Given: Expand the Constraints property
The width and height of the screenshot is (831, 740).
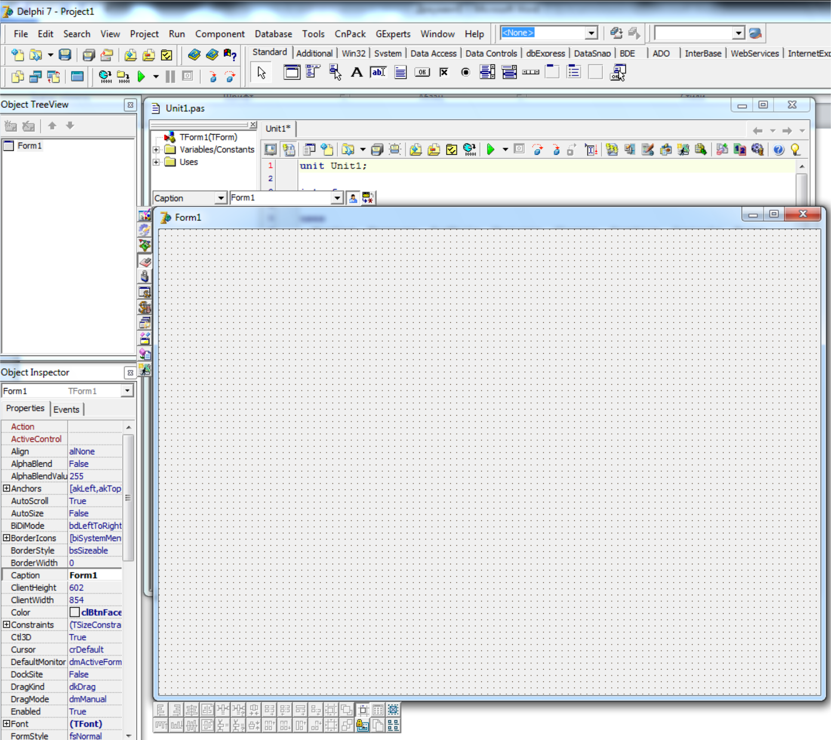Looking at the screenshot, I should pyautogui.click(x=6, y=624).
